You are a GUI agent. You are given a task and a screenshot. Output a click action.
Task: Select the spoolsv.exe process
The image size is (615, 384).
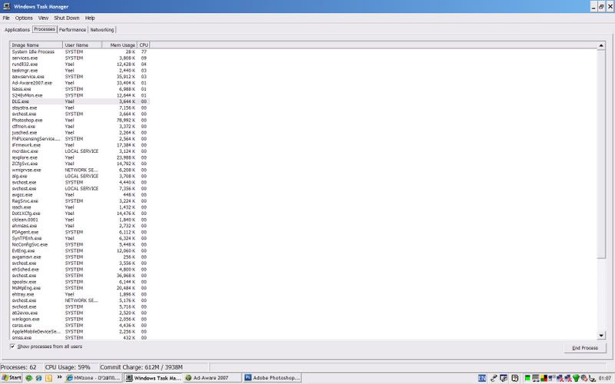click(x=80, y=282)
